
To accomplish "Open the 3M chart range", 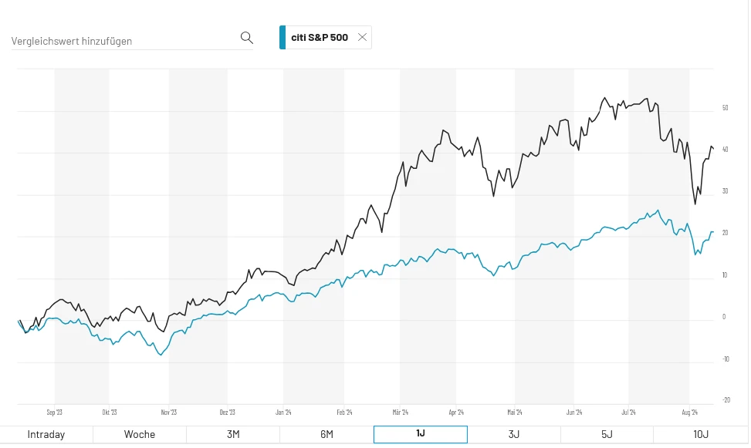I will (x=232, y=434).
